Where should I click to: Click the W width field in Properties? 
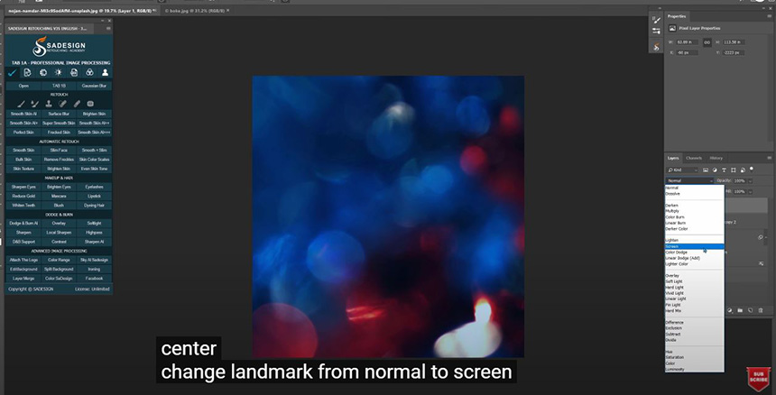pyautogui.click(x=687, y=42)
